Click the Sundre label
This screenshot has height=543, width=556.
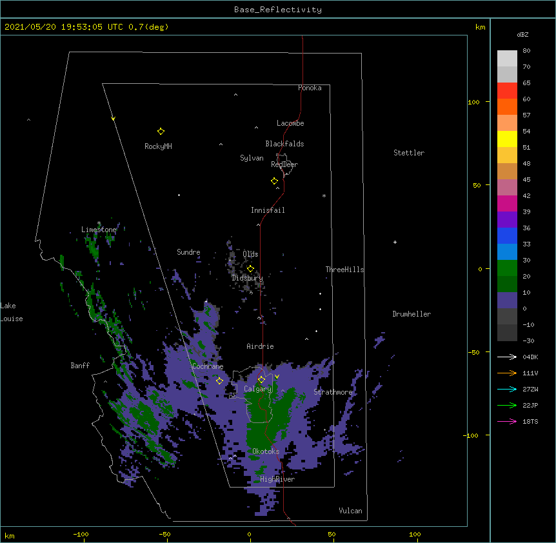(188, 252)
